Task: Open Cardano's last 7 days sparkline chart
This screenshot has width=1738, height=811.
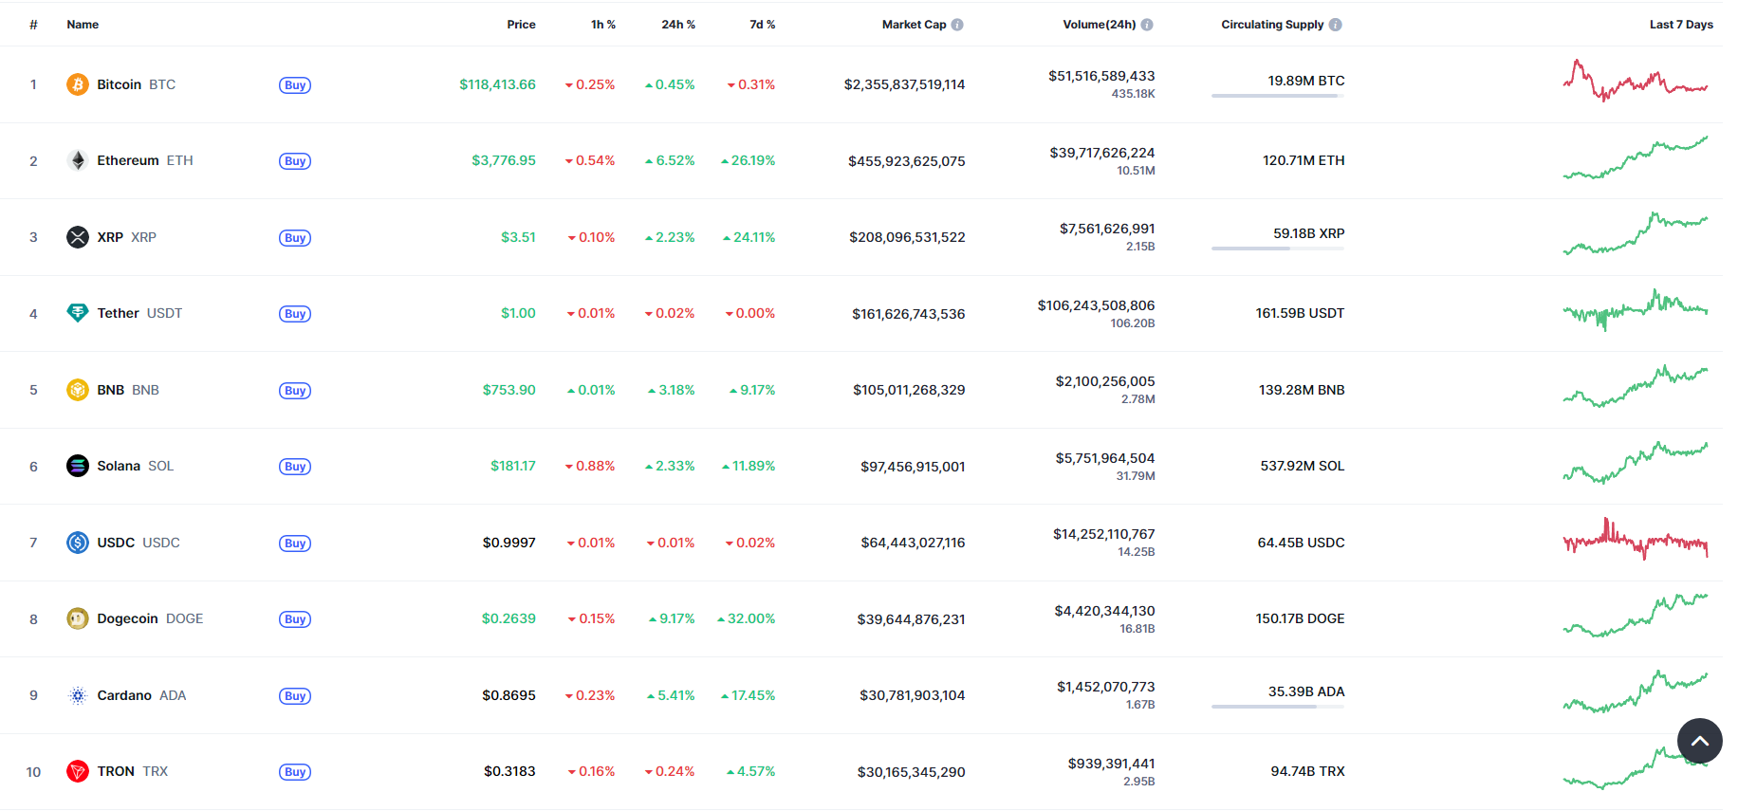Action: click(1636, 691)
